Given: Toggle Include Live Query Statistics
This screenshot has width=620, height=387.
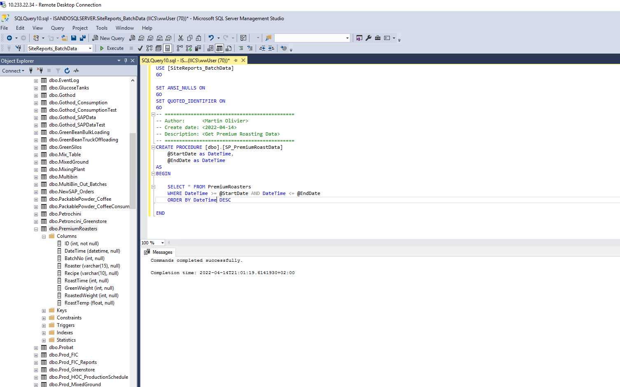Looking at the screenshot, I should 189,48.
